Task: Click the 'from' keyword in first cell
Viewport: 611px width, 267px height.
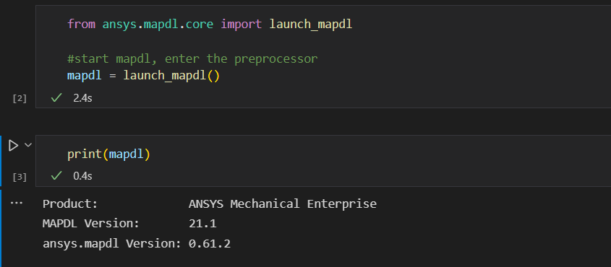Action: (82, 24)
